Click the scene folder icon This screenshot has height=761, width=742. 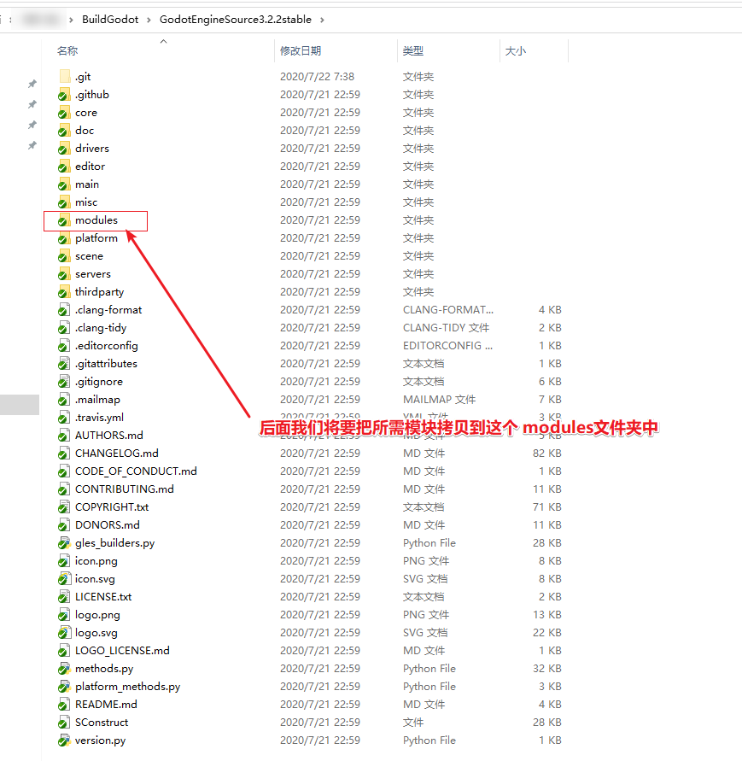(64, 255)
